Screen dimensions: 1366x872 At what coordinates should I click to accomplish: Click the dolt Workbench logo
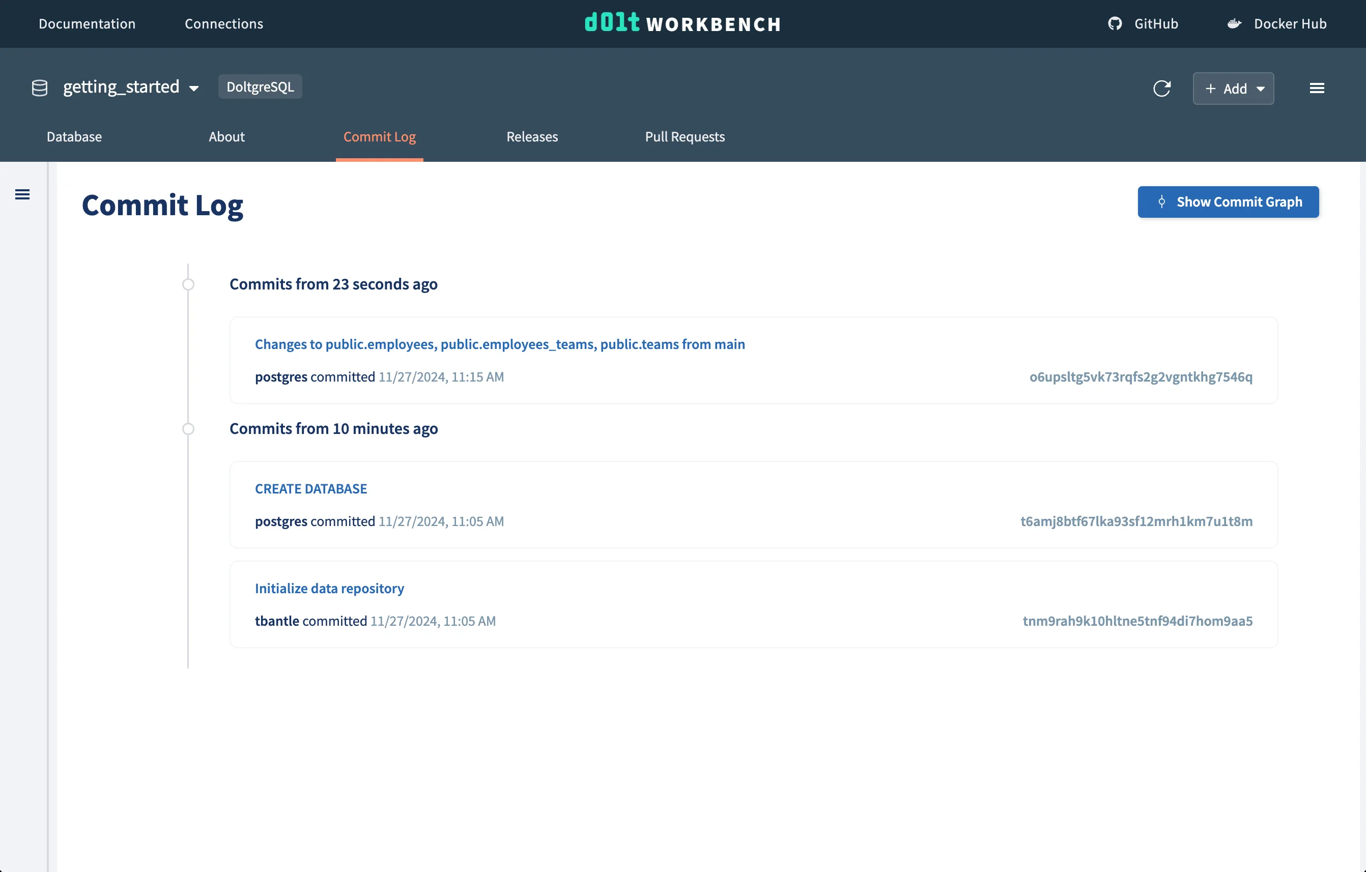[682, 23]
